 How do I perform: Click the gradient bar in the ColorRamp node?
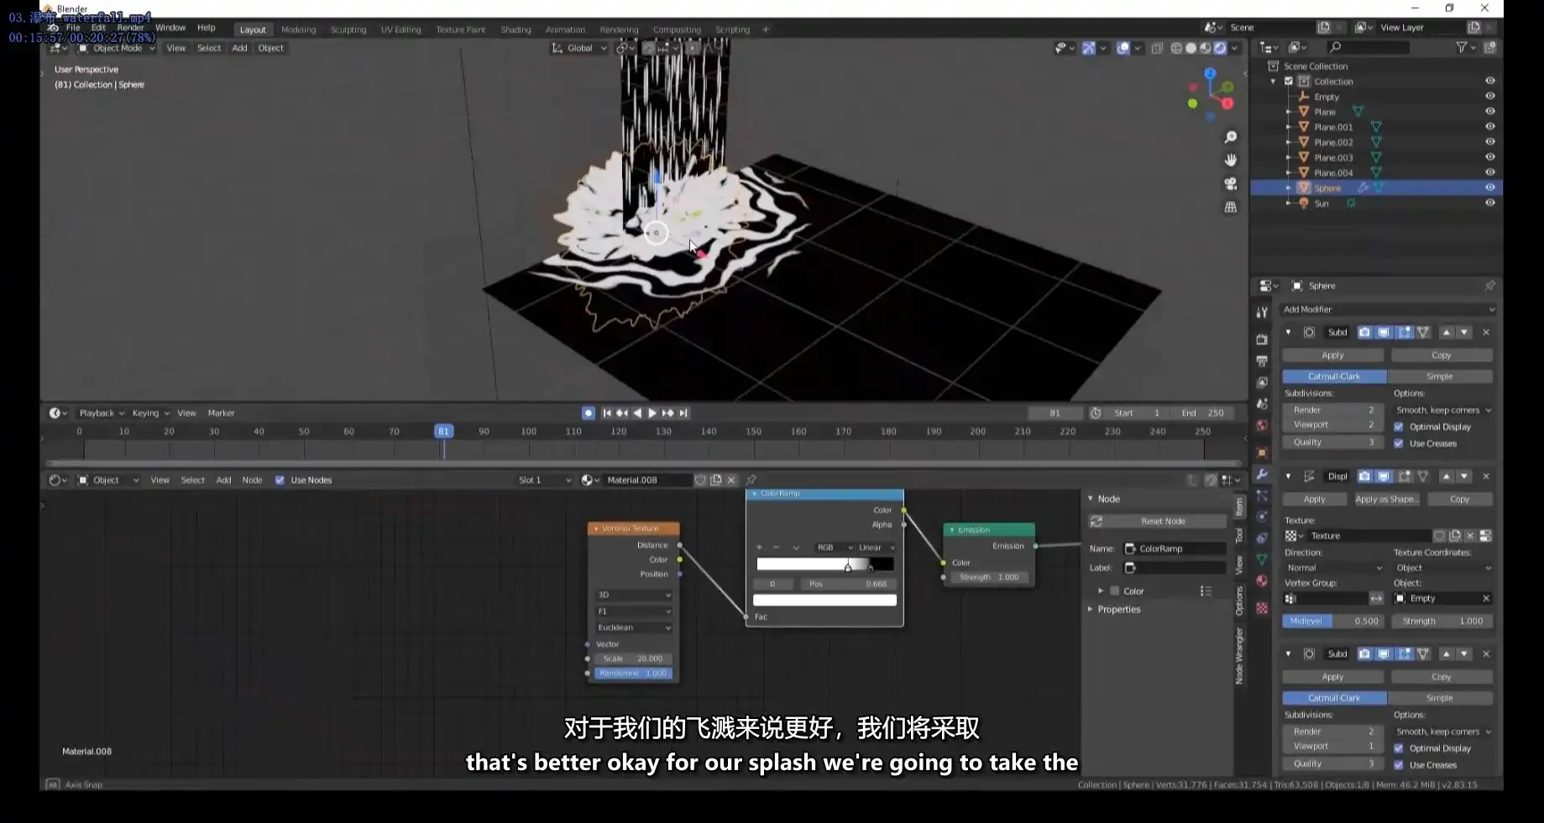[824, 564]
